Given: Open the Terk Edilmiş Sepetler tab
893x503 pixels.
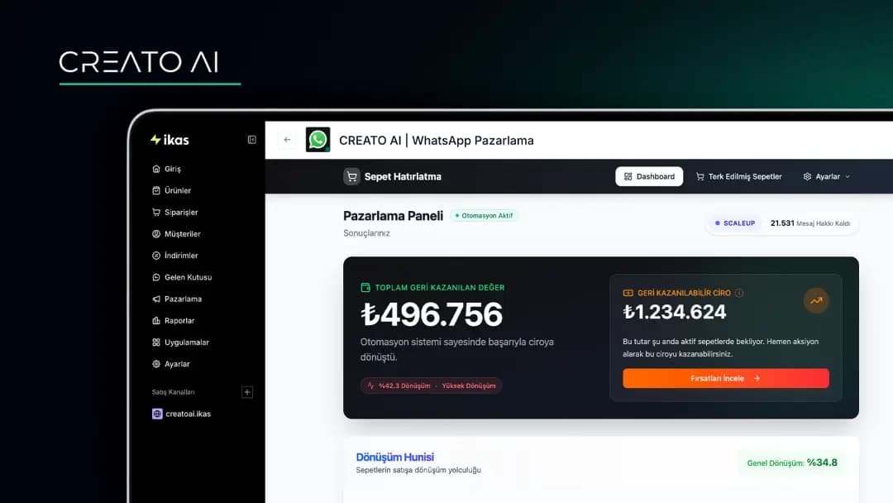Looking at the screenshot, I should coord(738,176).
